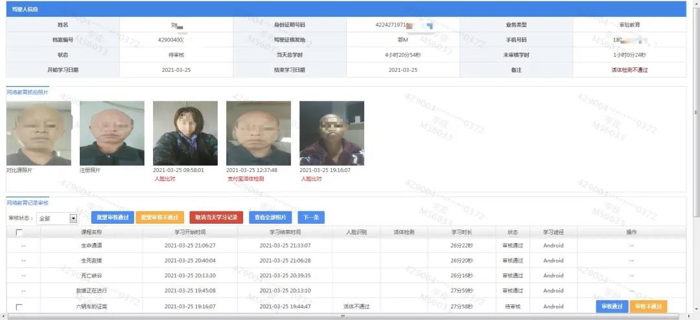Click the 结束学习日期 value 2021-03-25
700x320 pixels.
click(402, 70)
